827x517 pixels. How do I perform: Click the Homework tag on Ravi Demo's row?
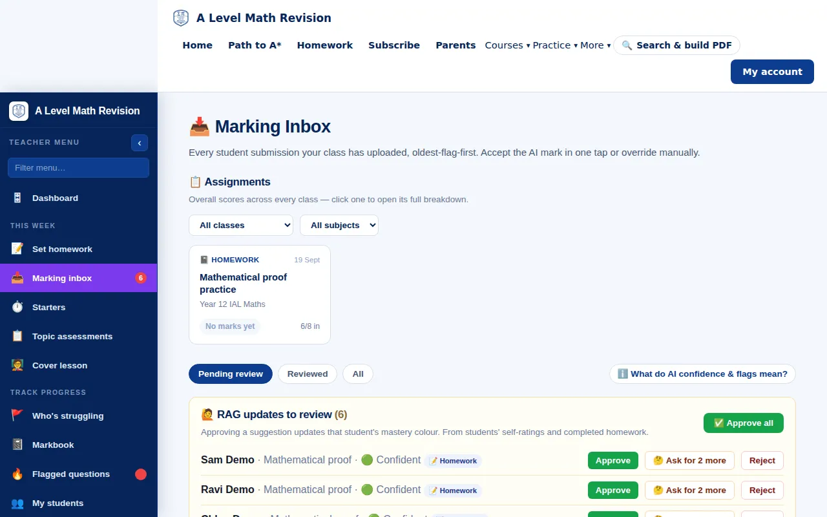point(453,491)
